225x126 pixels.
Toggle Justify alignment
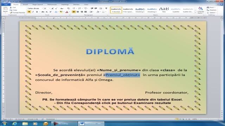(x=85, y=12)
